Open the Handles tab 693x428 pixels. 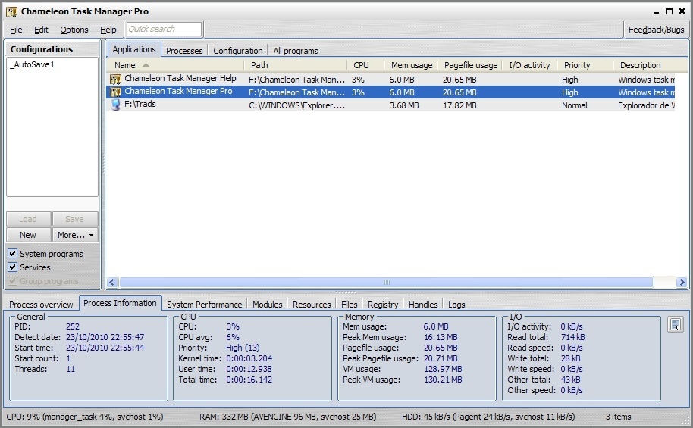pyautogui.click(x=423, y=305)
